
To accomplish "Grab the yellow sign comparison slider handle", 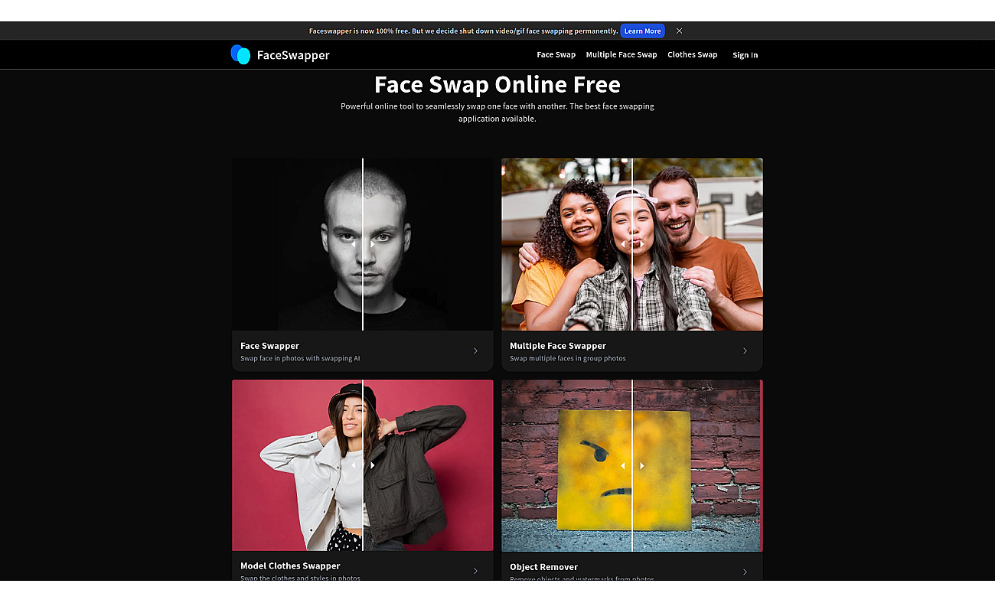I will click(632, 465).
